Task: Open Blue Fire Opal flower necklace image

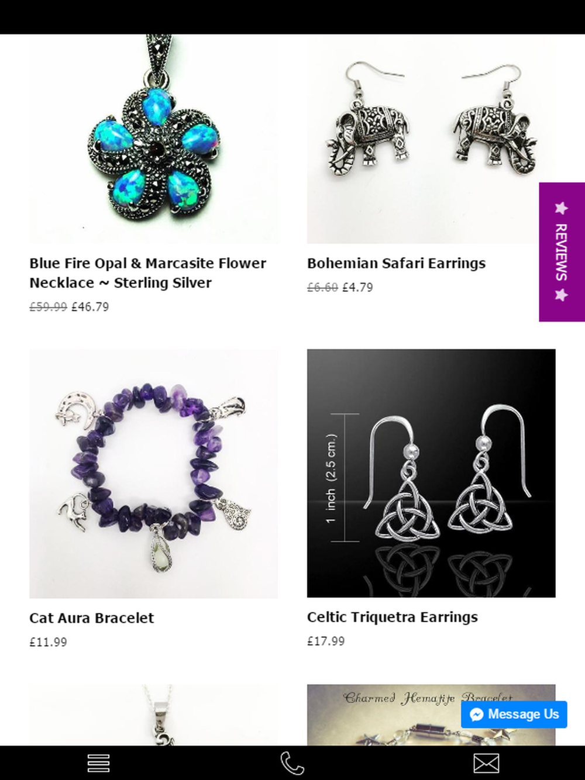Action: (x=154, y=139)
